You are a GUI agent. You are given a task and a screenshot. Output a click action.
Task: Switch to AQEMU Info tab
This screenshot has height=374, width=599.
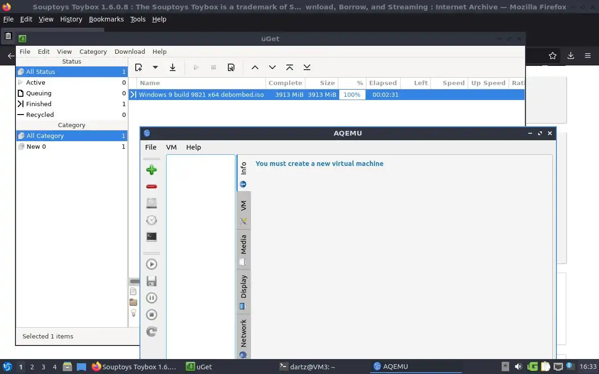pyautogui.click(x=243, y=173)
